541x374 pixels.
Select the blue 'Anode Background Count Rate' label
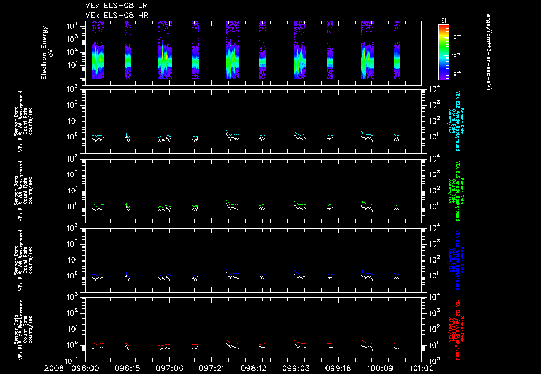coord(456,260)
